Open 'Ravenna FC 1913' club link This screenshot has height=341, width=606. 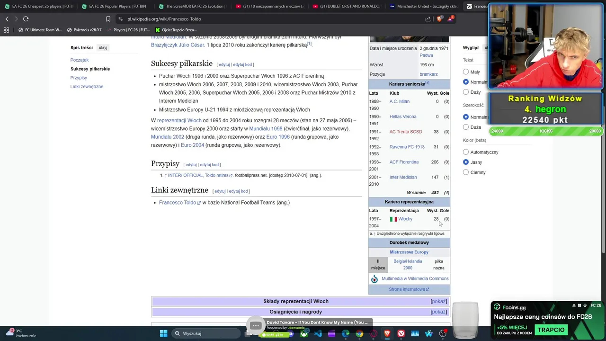[407, 147]
